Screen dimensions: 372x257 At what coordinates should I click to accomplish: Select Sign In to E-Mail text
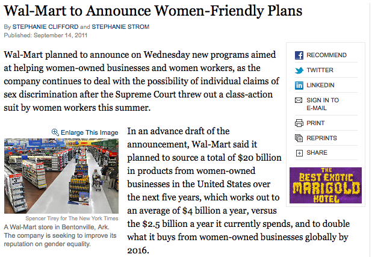point(323,104)
